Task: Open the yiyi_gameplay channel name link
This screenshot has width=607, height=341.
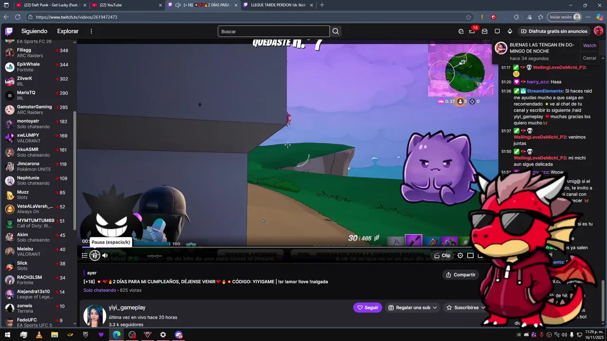Action: click(x=127, y=307)
